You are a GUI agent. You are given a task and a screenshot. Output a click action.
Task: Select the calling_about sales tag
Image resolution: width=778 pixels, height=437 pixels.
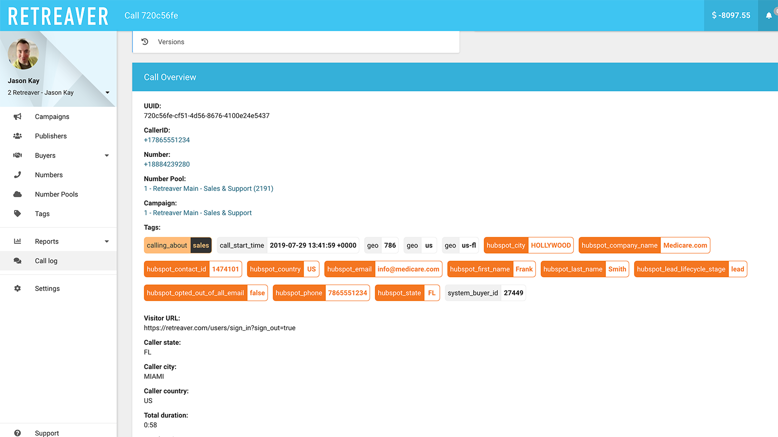177,245
